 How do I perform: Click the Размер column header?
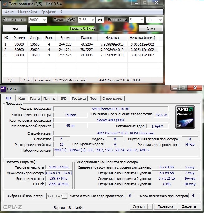pyautogui.click(x=19, y=38)
